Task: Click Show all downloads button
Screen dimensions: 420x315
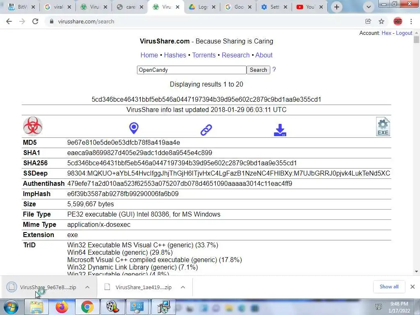Action: 389,287
